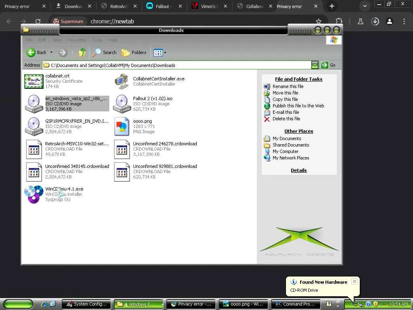Select the WinCDEmu-4.1.exe installer icon
413x310 pixels.
(x=34, y=194)
